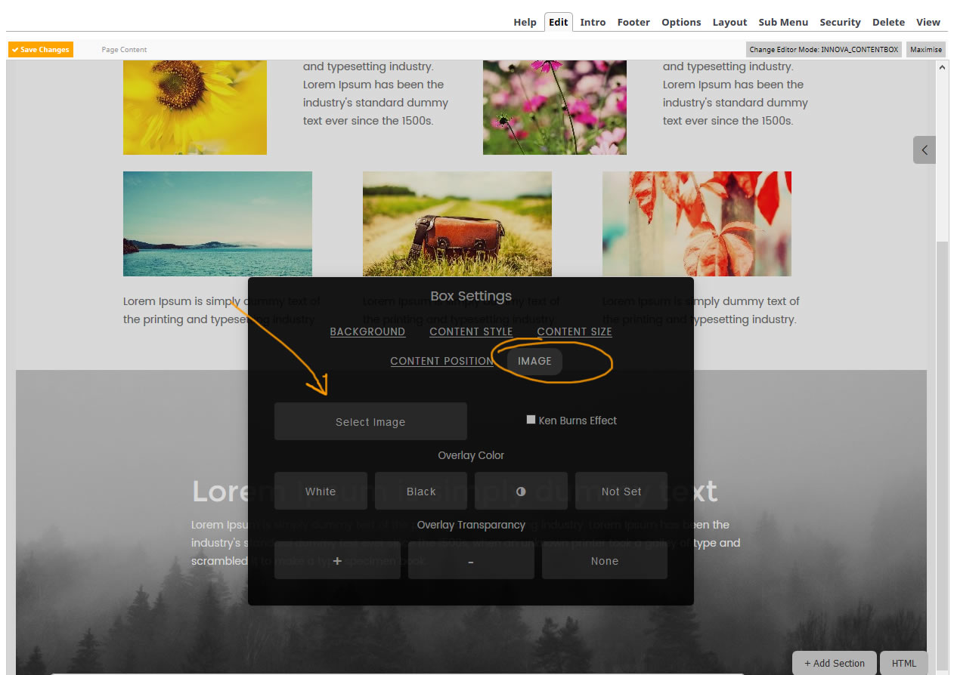
Task: Open the CONTENT STYLE tab
Action: coord(471,331)
